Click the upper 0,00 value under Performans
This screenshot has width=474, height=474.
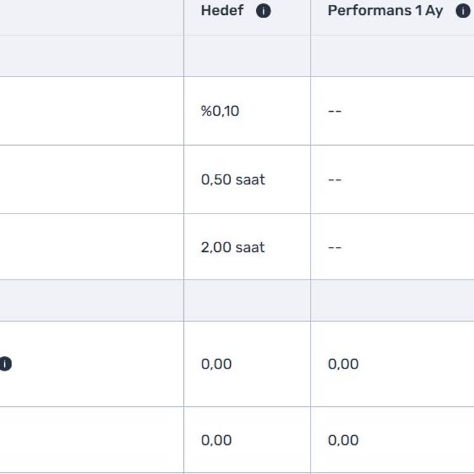343,364
